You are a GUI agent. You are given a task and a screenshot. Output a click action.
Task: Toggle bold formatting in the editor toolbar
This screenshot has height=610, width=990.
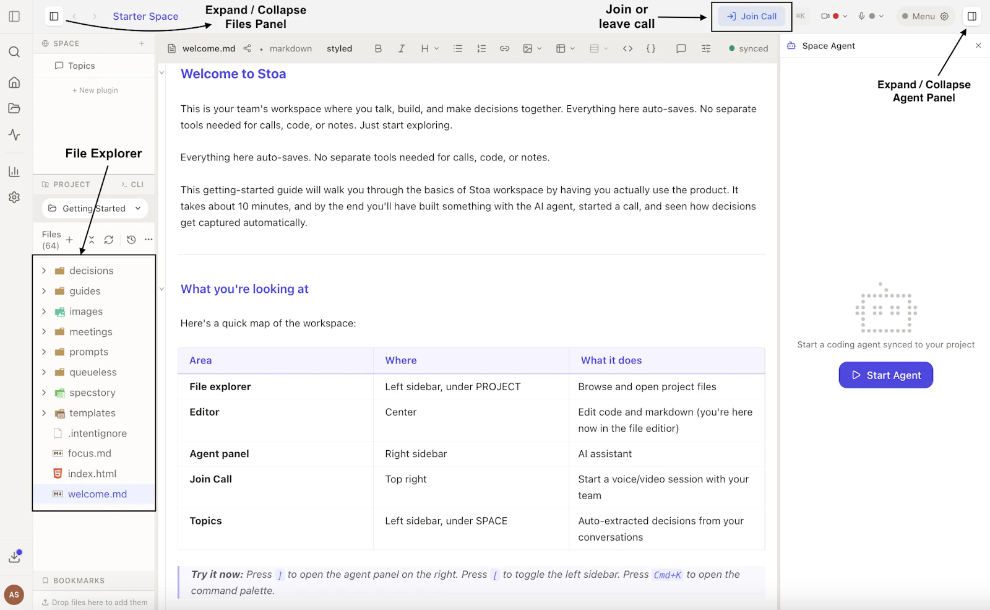pos(378,48)
